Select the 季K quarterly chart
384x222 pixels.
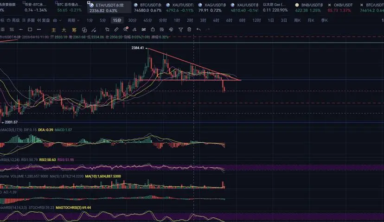point(324,20)
